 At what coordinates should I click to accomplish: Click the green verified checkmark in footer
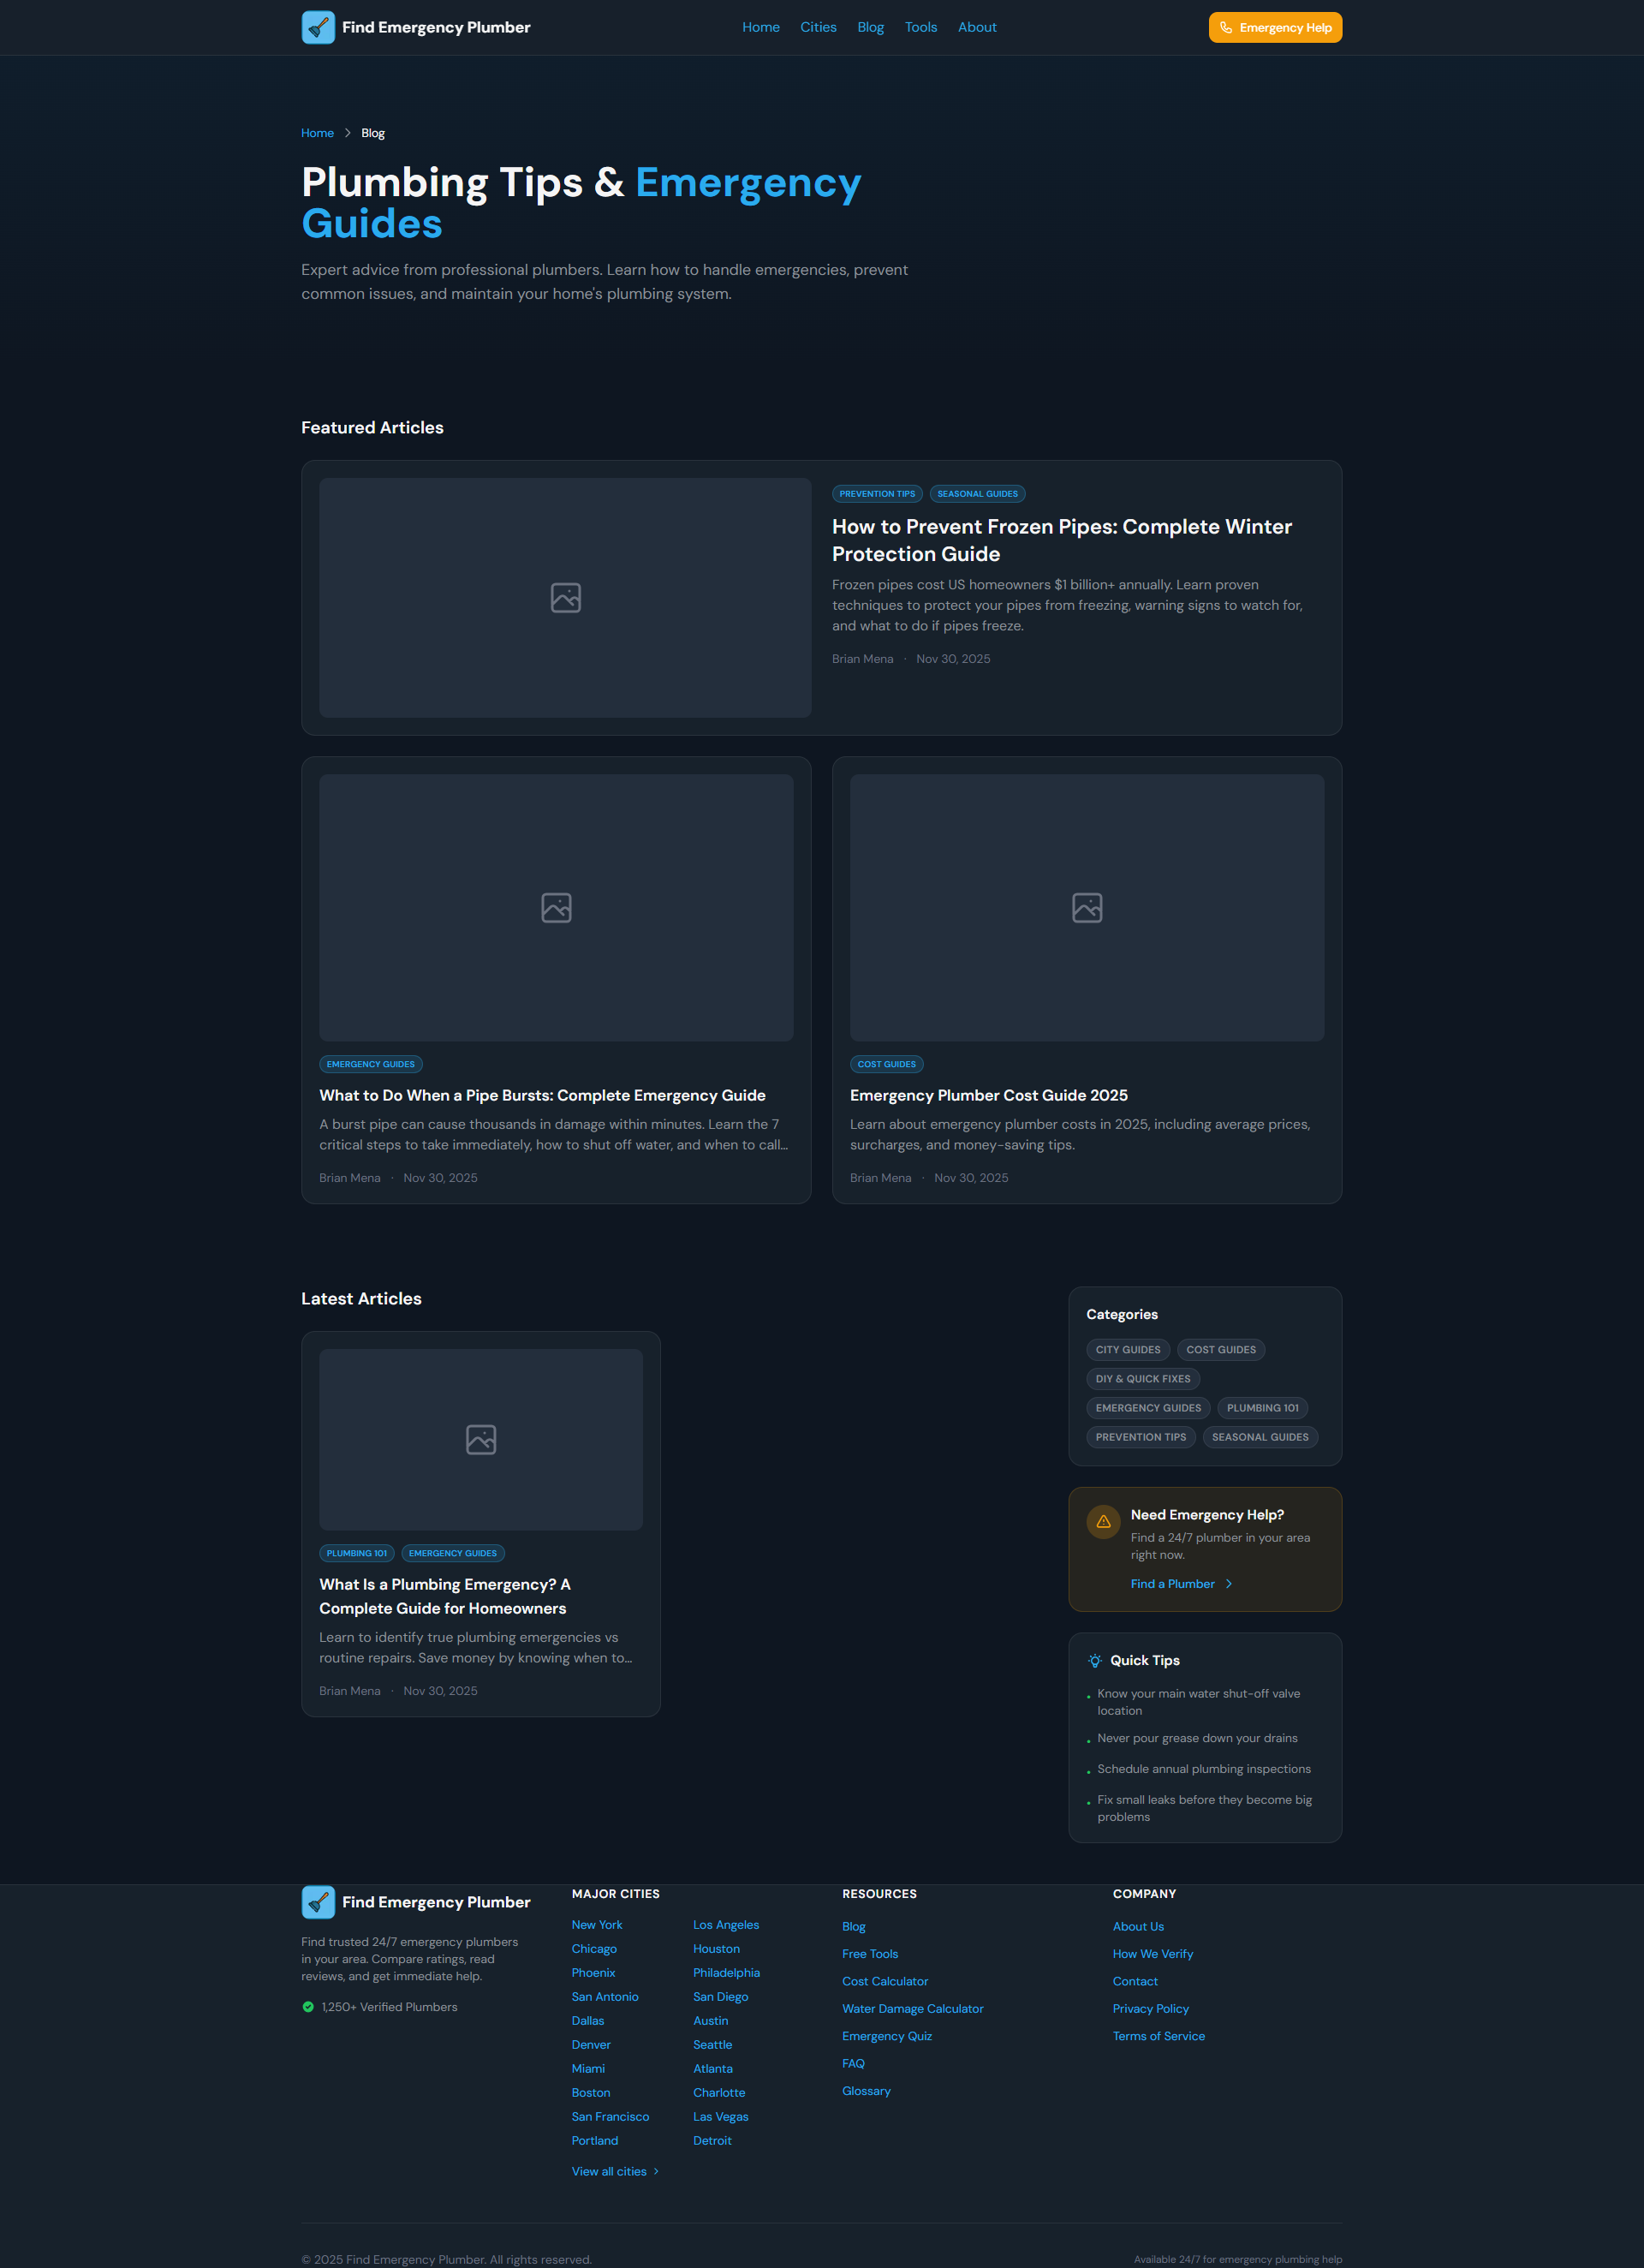(x=308, y=2007)
